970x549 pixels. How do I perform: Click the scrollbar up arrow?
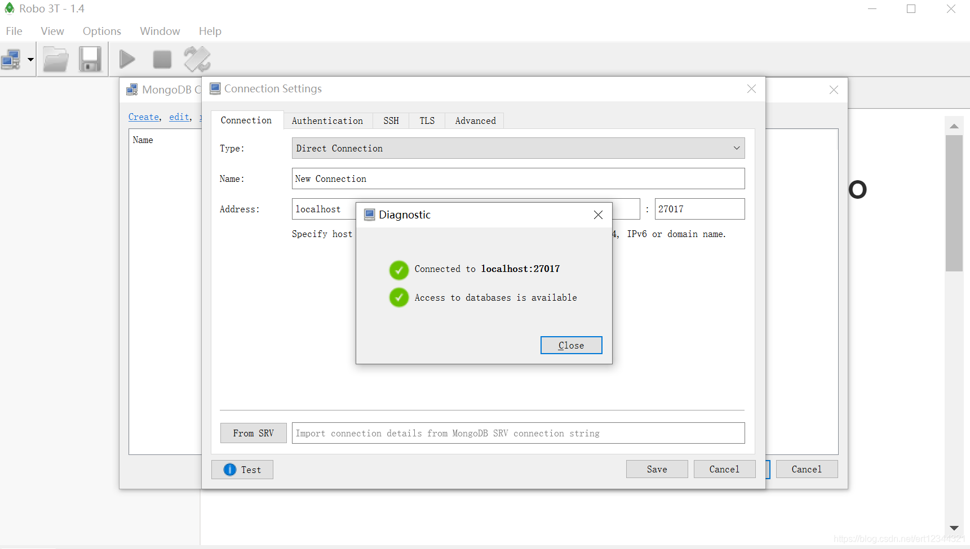[x=954, y=126]
